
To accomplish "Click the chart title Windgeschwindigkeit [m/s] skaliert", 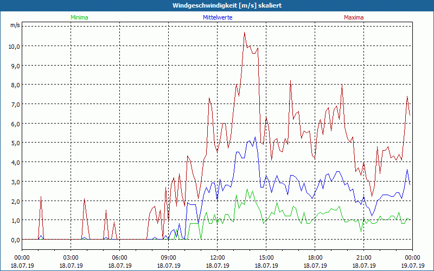I will point(227,5).
